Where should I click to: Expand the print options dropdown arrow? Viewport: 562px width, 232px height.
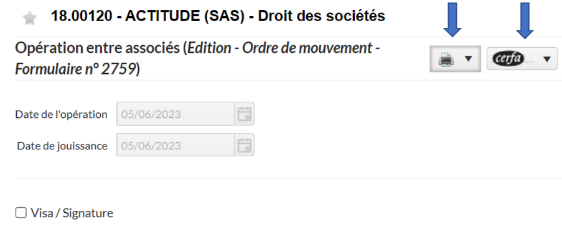(x=469, y=59)
